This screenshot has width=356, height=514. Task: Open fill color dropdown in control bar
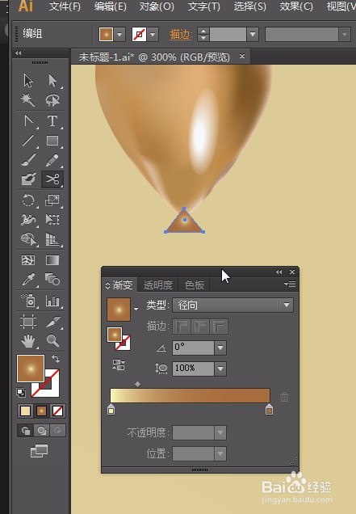[119, 34]
